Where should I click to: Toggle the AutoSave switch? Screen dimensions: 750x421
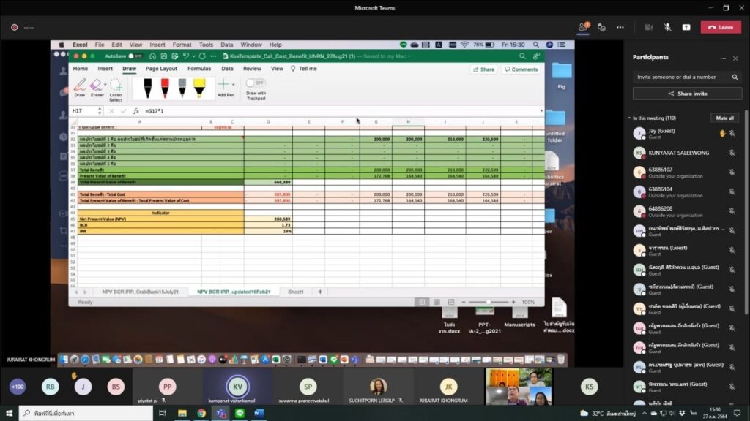click(135, 56)
